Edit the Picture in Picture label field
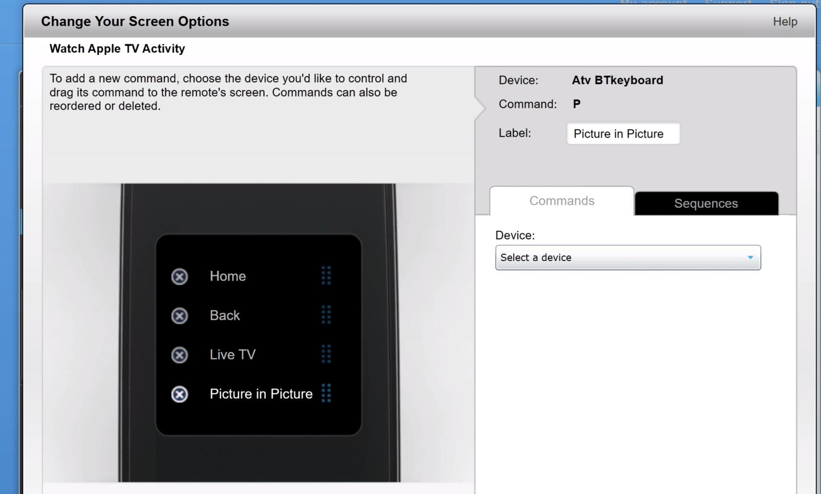821x494 pixels. [x=623, y=134]
